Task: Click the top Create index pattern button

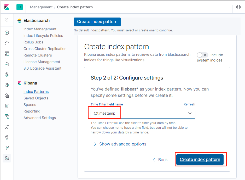Action: pyautogui.click(x=97, y=22)
